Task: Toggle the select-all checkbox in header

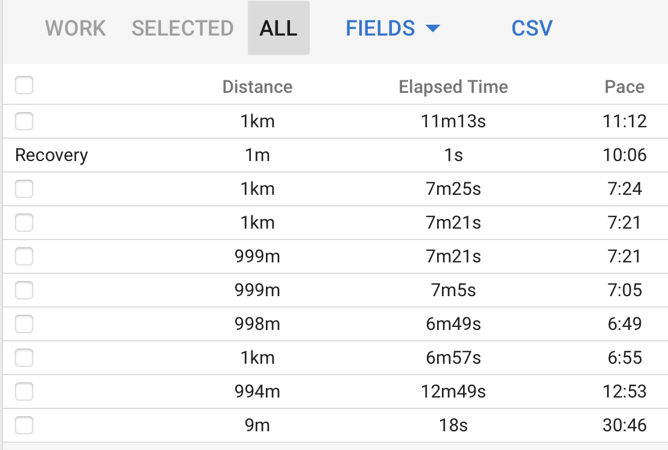Action: [x=24, y=85]
